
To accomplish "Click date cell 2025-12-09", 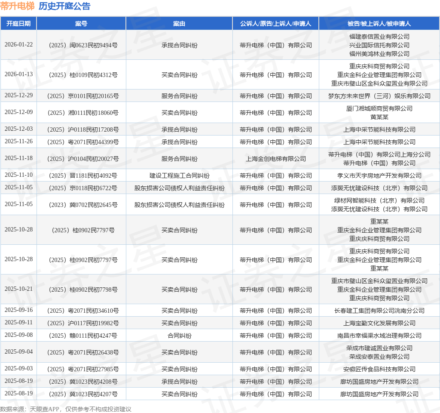I will click(x=18, y=112).
